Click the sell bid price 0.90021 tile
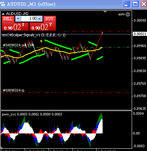The width and height of the screenshot is (147, 151). pyautogui.click(x=15, y=27)
